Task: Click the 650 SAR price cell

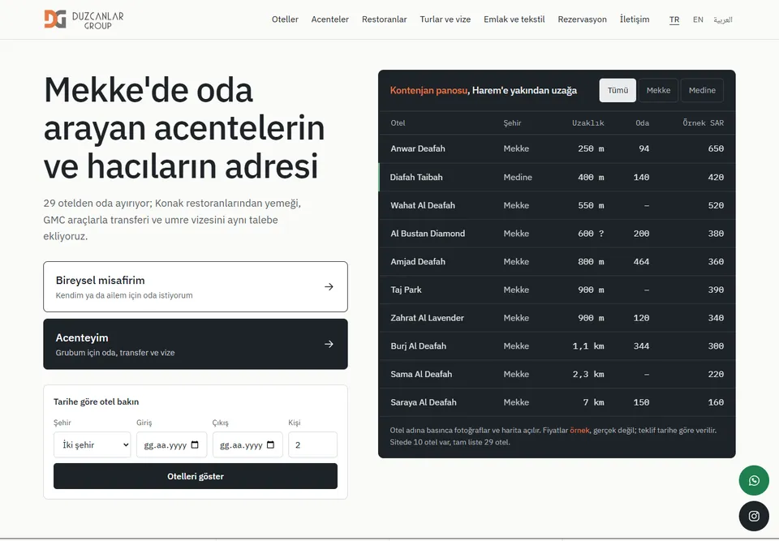Action: coord(716,148)
